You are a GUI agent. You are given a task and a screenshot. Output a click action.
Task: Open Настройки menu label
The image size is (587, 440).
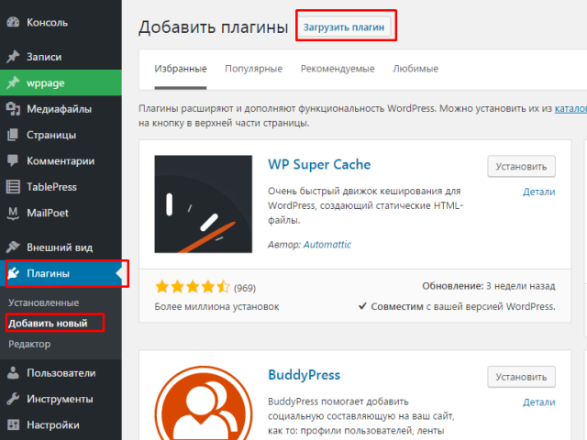pyautogui.click(x=53, y=425)
